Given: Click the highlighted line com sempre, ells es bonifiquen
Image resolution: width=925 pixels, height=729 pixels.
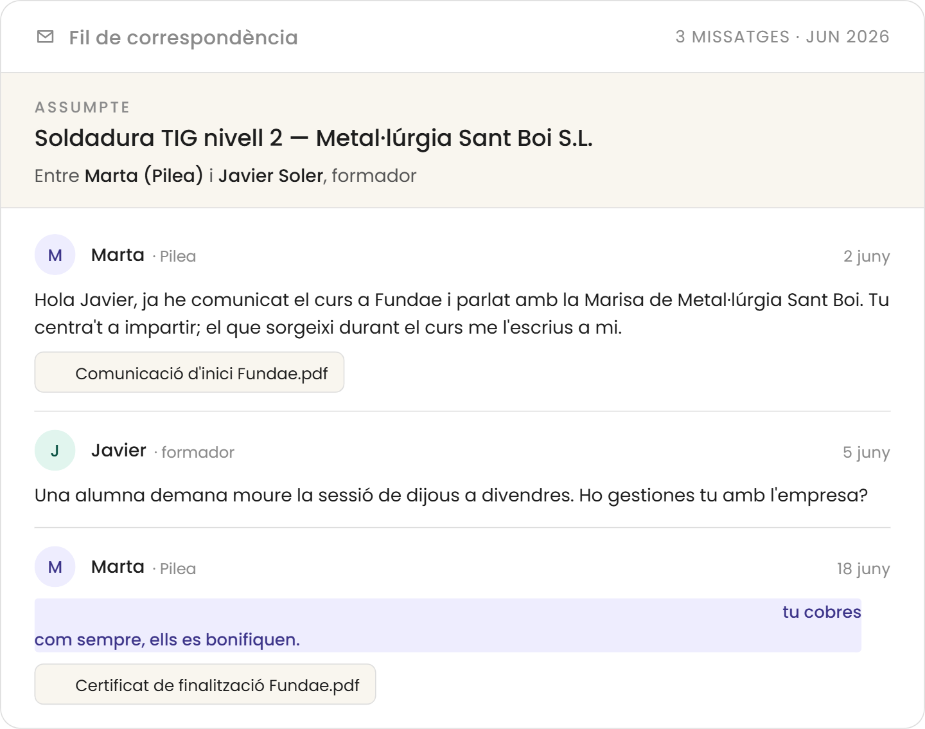Looking at the screenshot, I should 167,640.
